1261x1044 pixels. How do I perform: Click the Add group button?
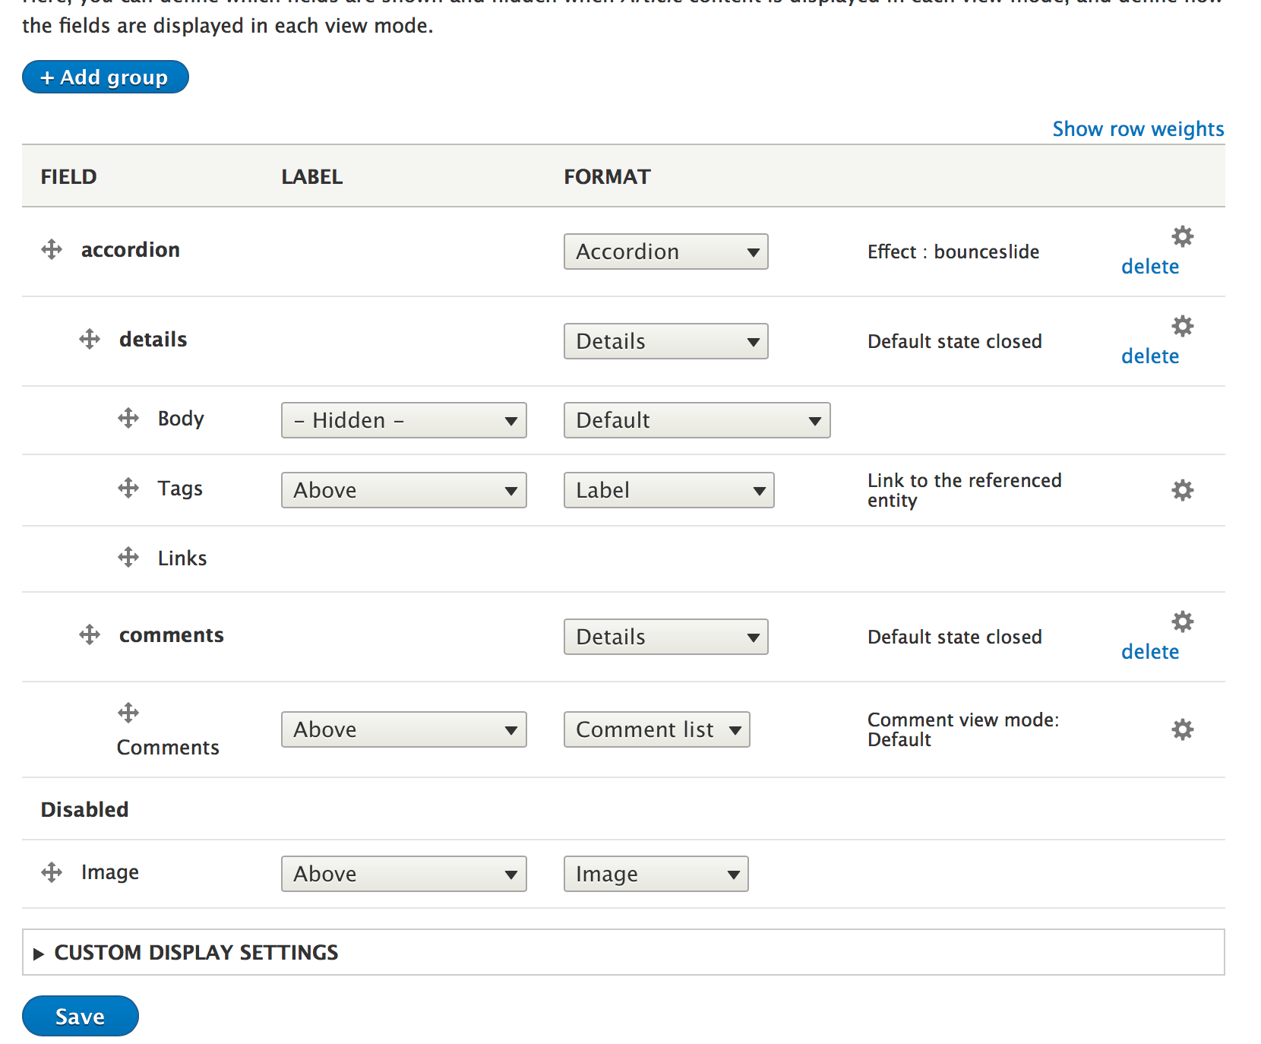105,76
